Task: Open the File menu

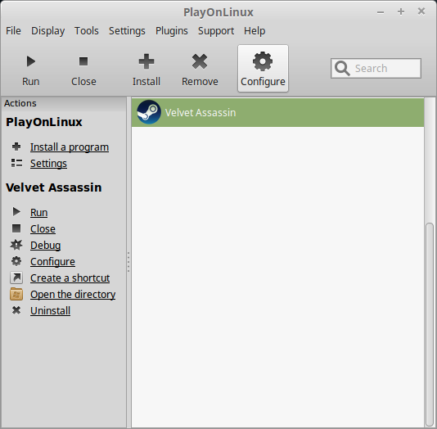Action: (13, 30)
